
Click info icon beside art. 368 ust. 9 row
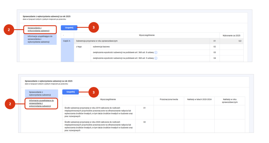point(156,58)
